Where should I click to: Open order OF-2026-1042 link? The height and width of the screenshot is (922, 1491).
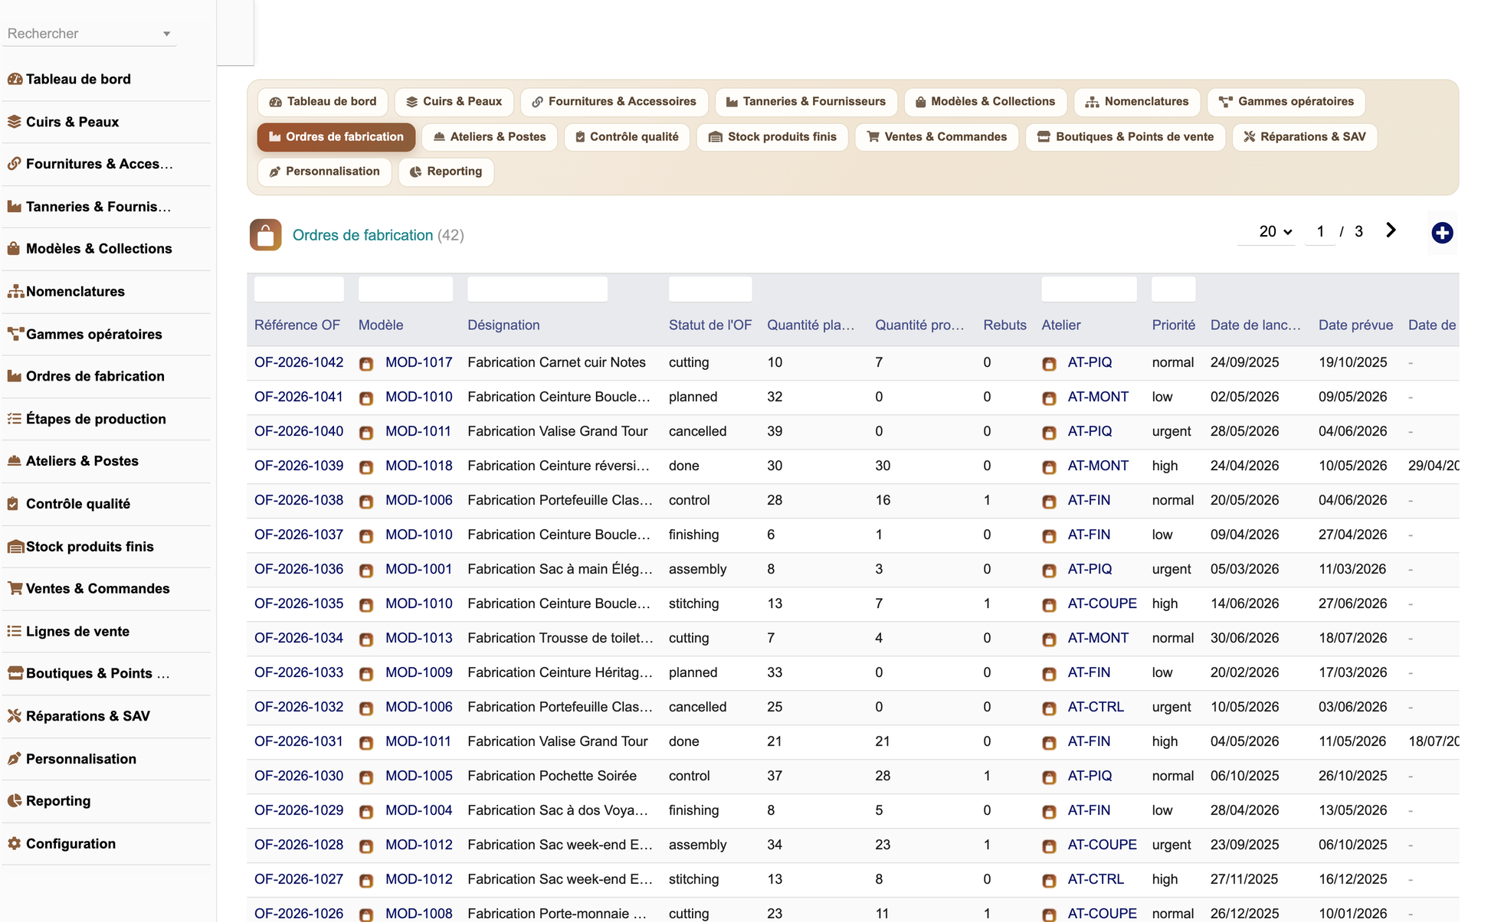pyautogui.click(x=299, y=362)
